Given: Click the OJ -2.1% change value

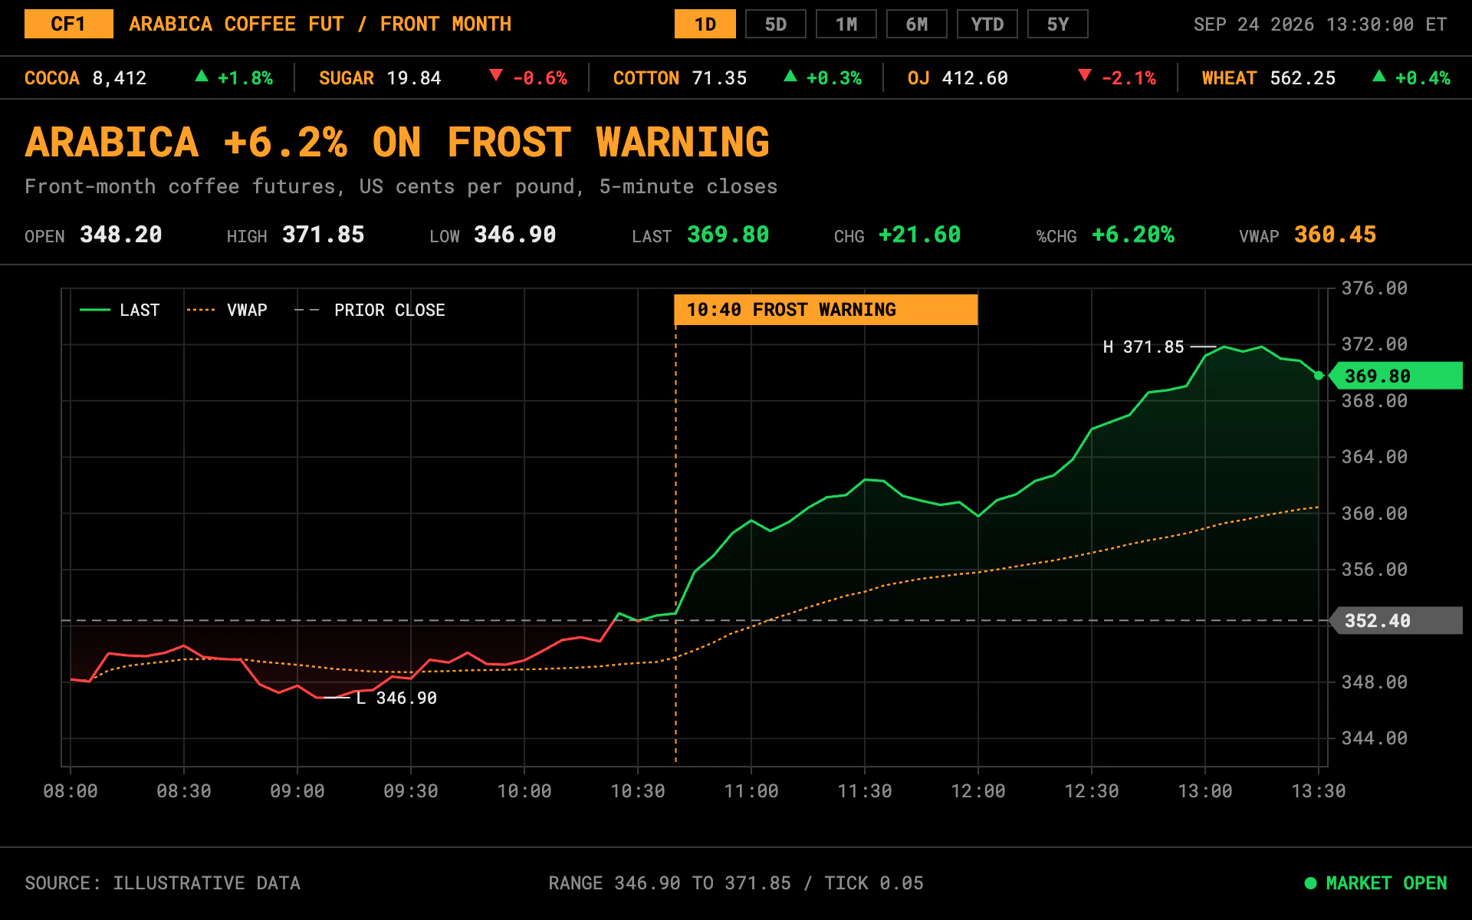Looking at the screenshot, I should point(1129,78).
